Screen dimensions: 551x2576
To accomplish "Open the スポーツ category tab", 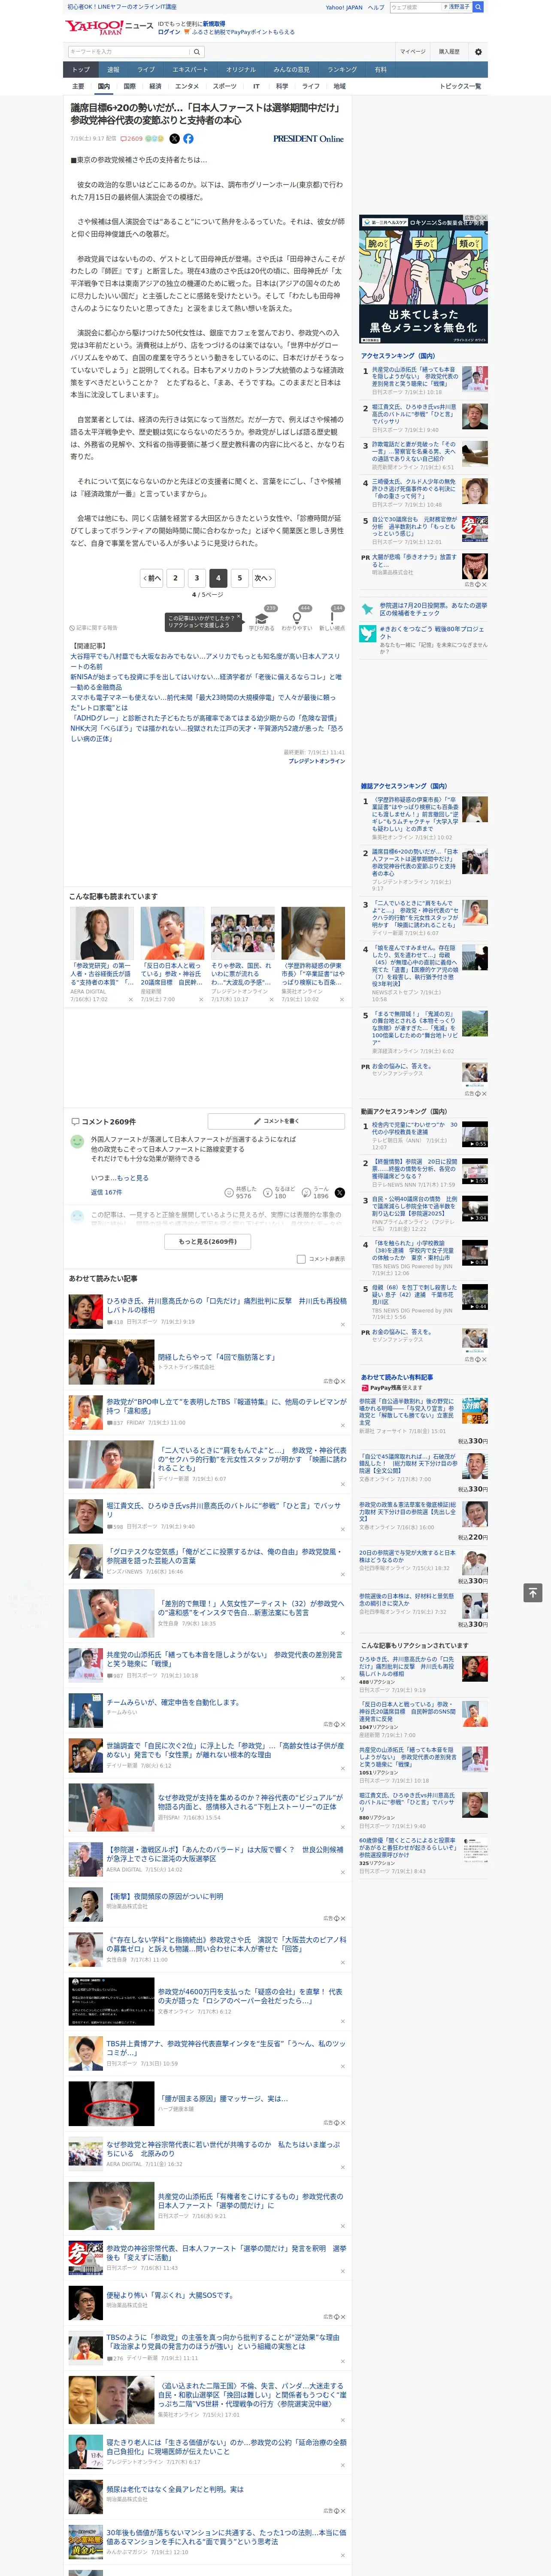I will (x=225, y=87).
